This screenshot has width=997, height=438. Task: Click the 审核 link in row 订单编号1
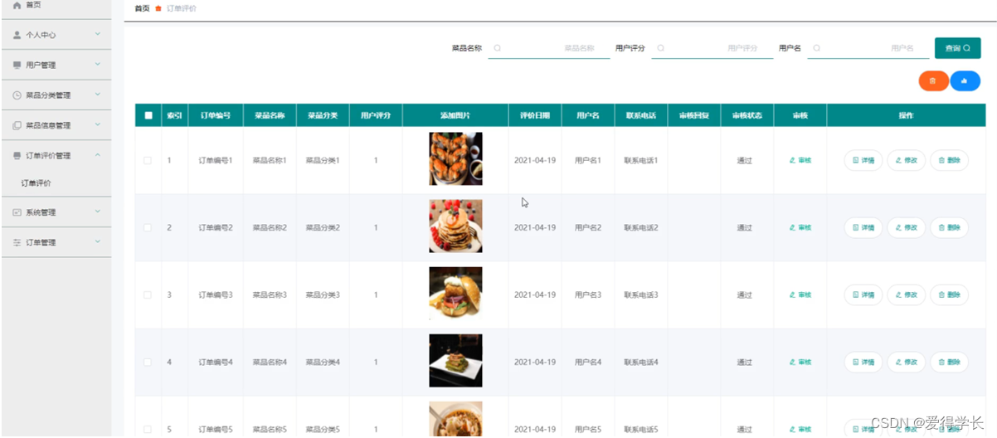pyautogui.click(x=800, y=160)
